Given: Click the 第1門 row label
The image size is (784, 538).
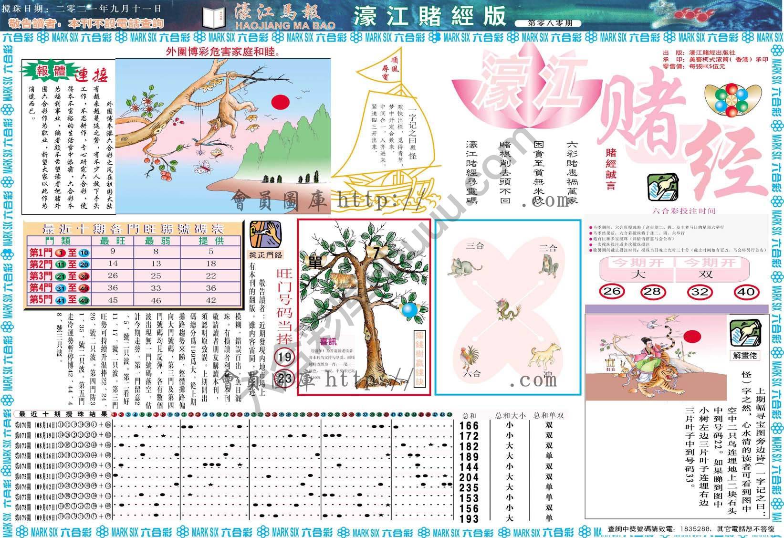Looking at the screenshot, I should tap(60, 253).
